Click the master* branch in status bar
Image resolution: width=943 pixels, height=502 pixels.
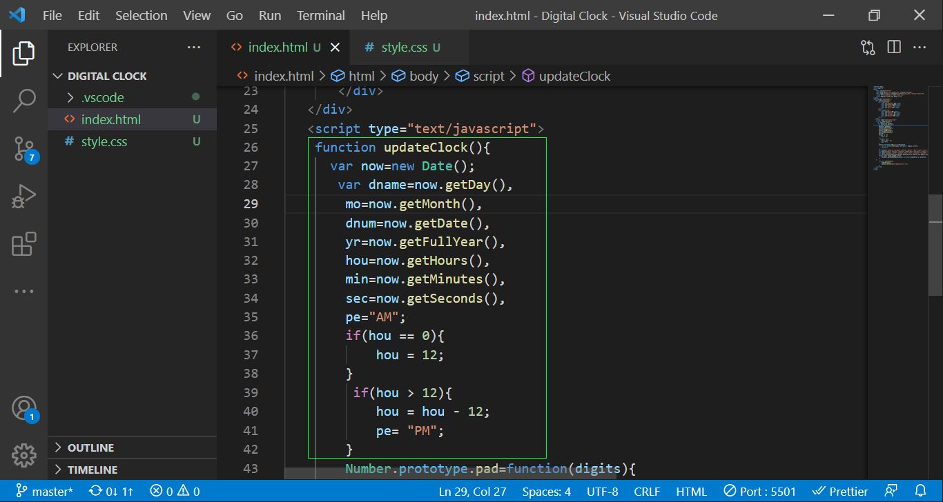(x=44, y=492)
